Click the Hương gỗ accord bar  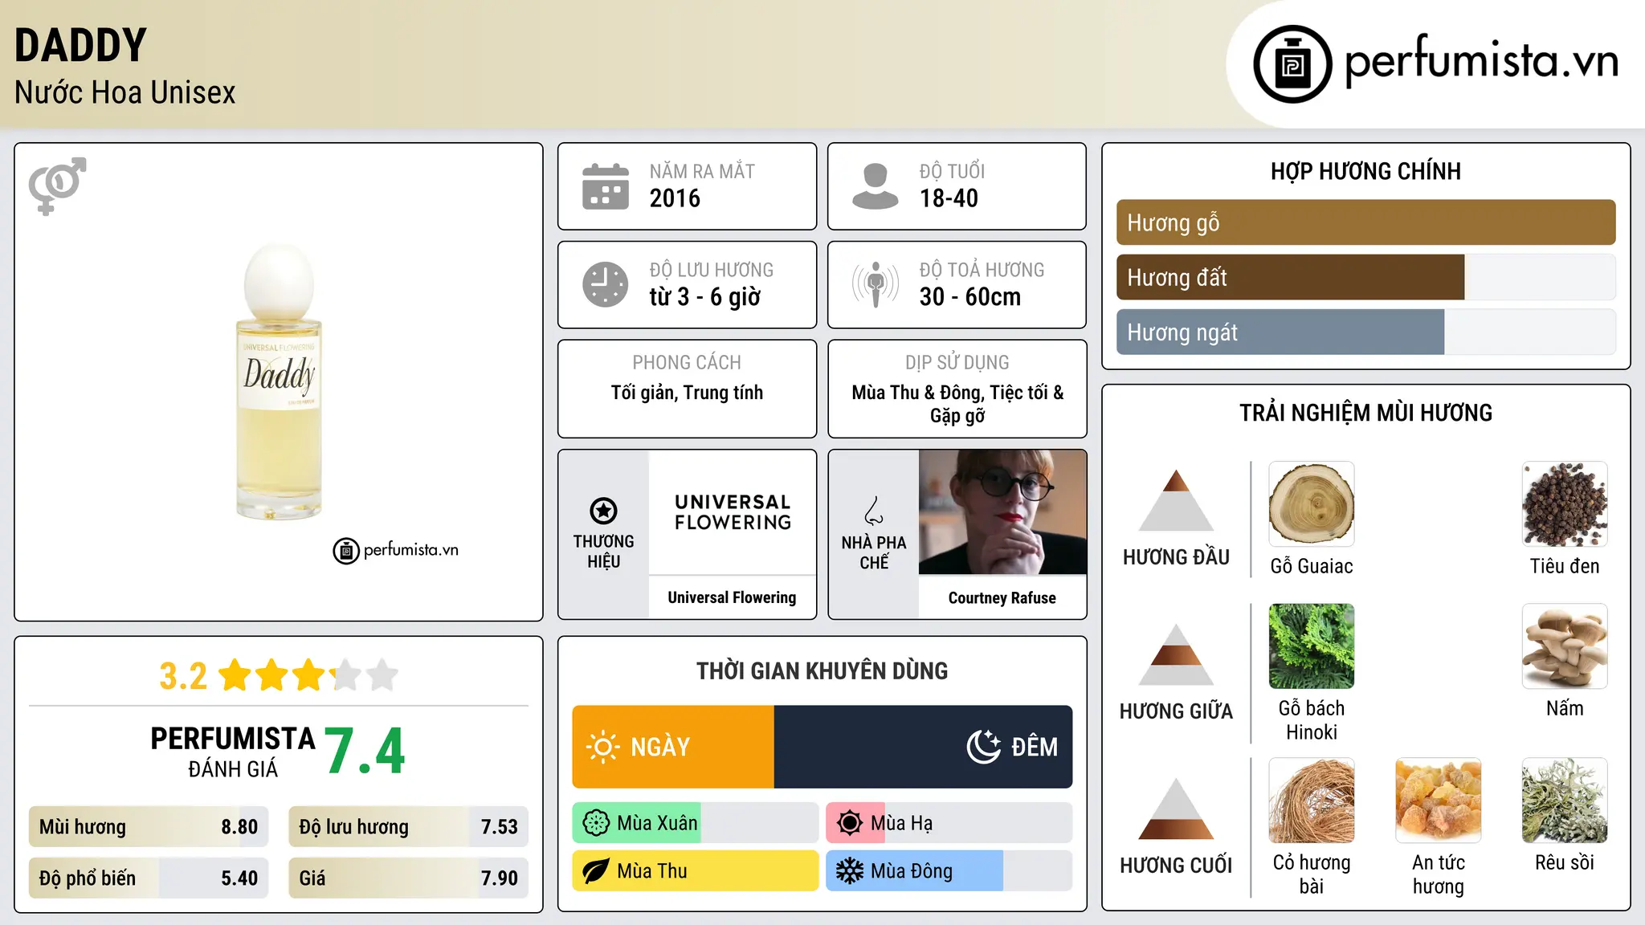coord(1365,222)
